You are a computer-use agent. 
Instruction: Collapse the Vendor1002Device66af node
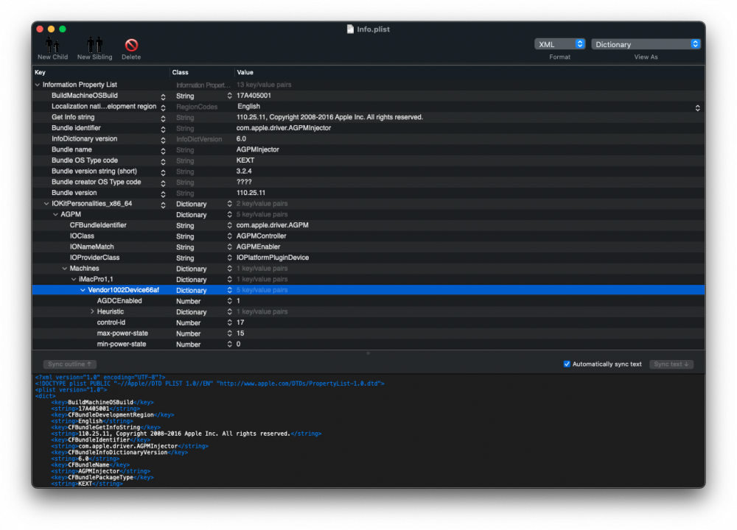(83, 290)
